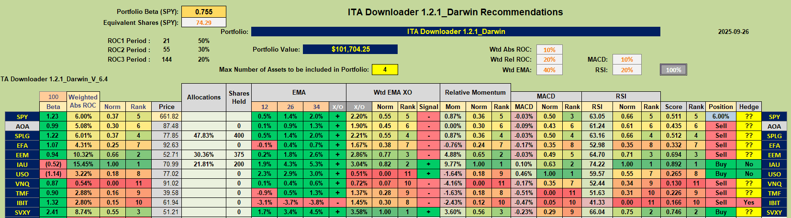This screenshot has width=791, height=218.
Task: Click the orange 100 cell above Beta
Action: point(53,97)
